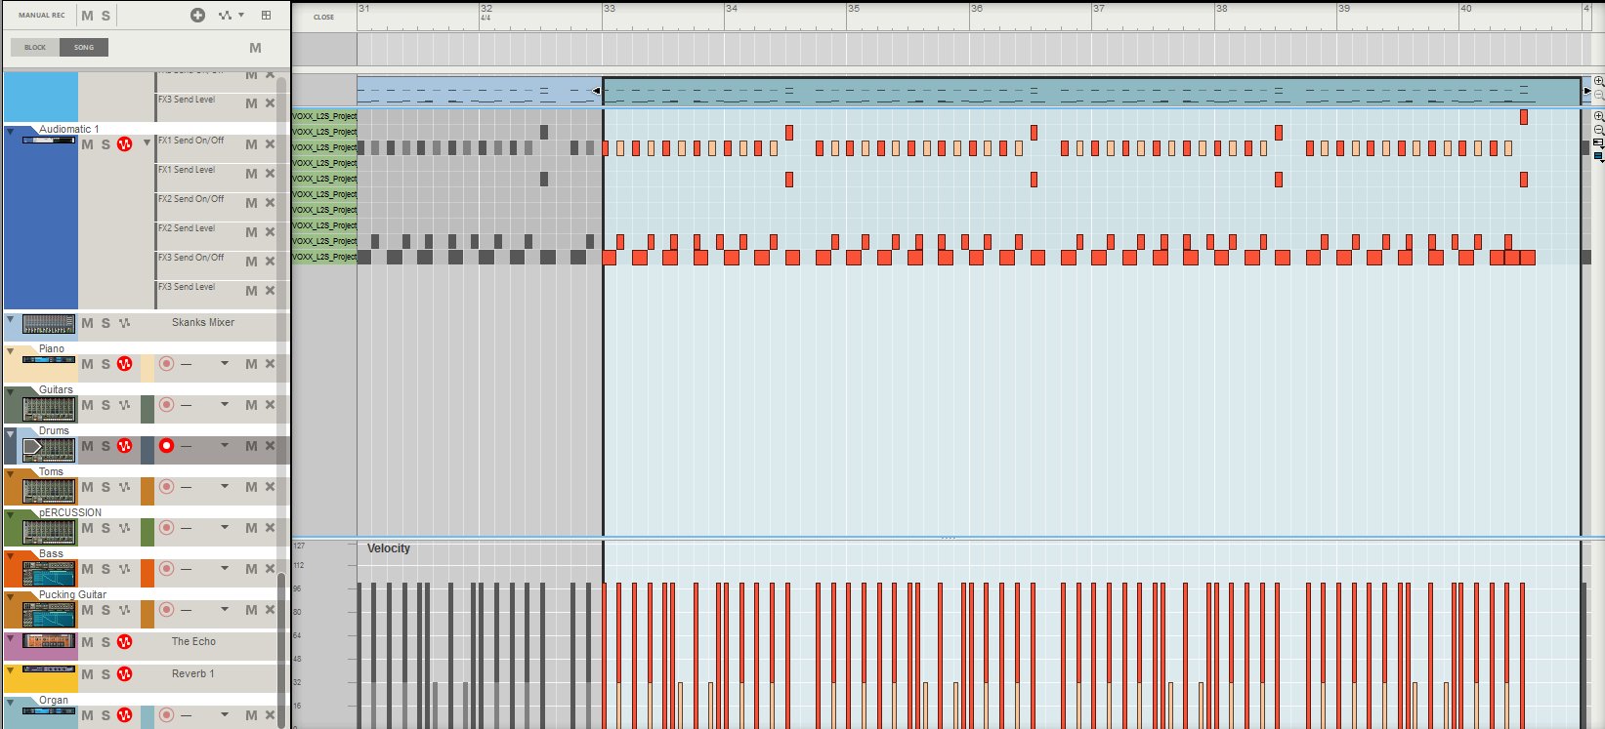Switch to Block view
The width and height of the screenshot is (1605, 729).
pos(35,47)
